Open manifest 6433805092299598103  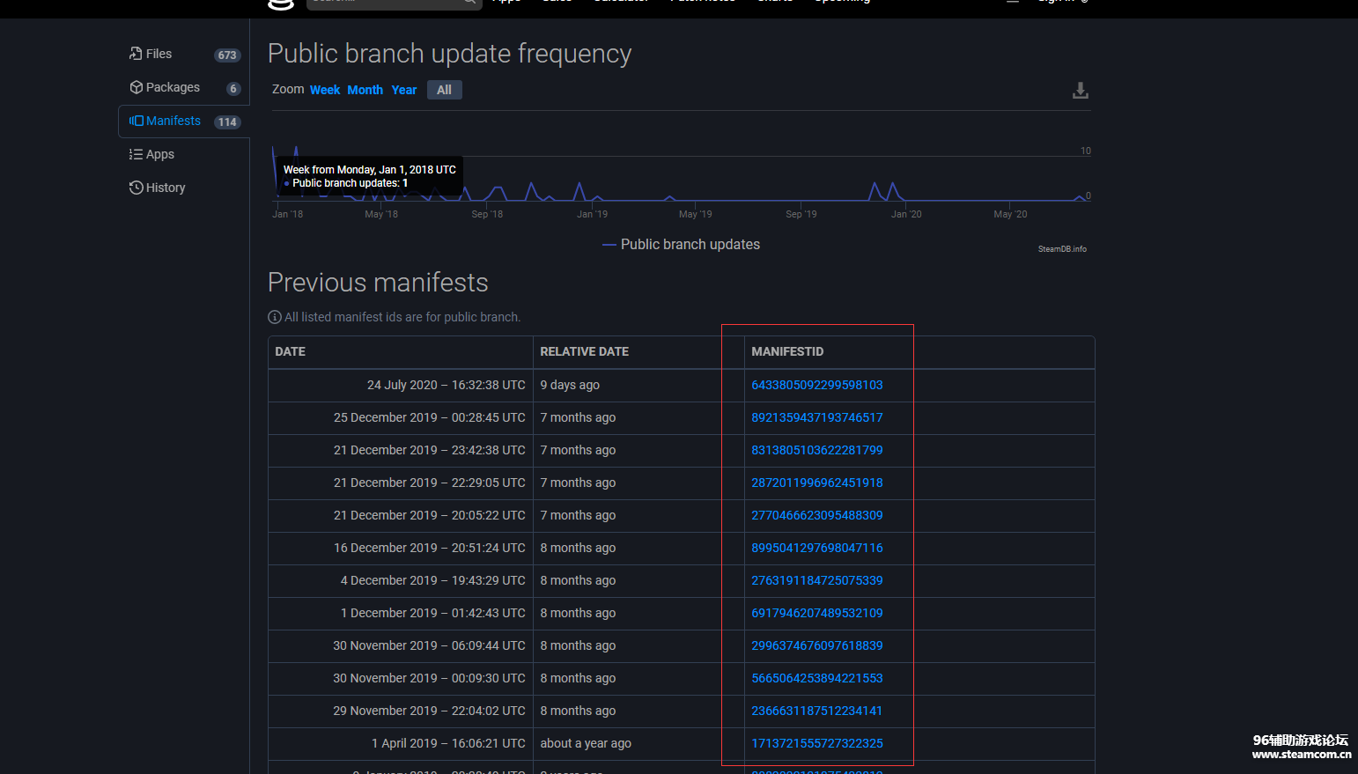(x=816, y=385)
